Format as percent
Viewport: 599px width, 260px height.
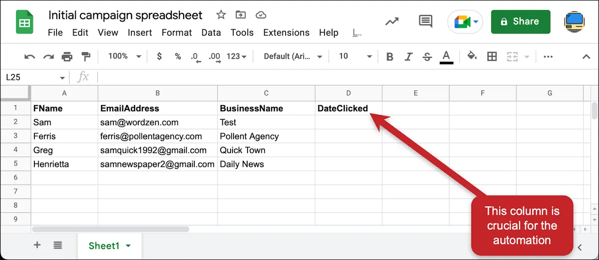(x=178, y=56)
